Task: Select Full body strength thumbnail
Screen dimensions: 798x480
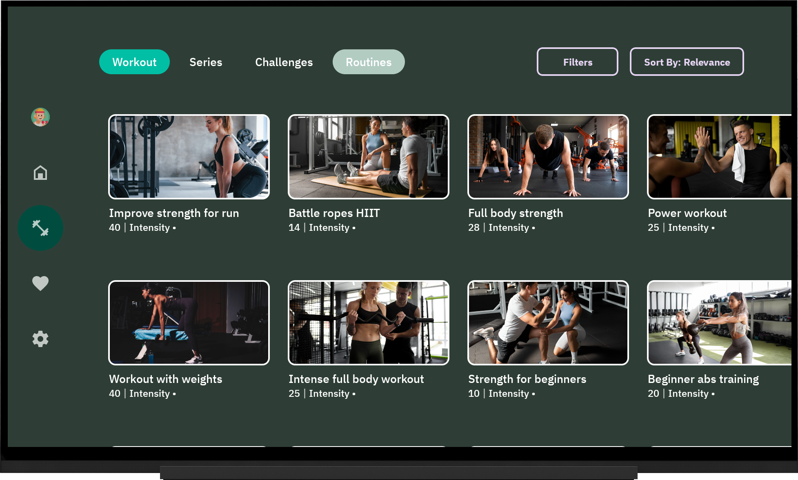Action: (548, 157)
